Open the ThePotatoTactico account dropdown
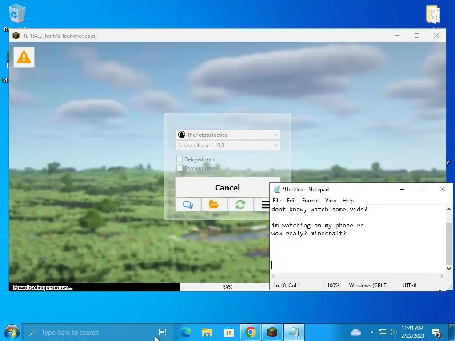Image resolution: width=455 pixels, height=341 pixels. 227,135
